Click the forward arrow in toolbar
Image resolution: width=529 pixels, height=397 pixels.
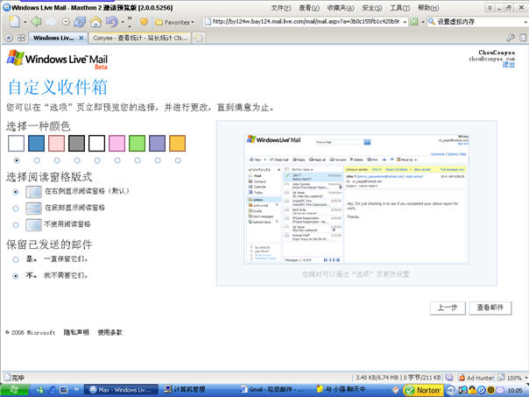51,22
